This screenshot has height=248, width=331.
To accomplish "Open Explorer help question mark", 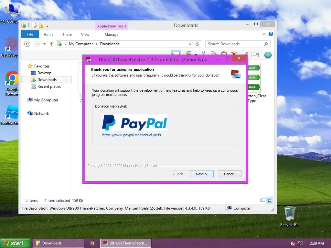I will (271, 34).
